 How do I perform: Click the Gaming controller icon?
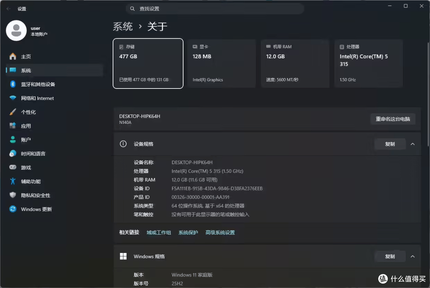pos(13,167)
